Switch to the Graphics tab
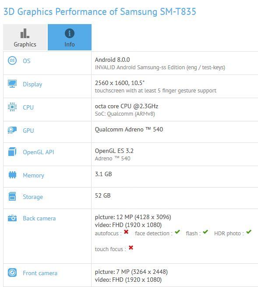Viewport: 258px width, 287px height. [25, 37]
